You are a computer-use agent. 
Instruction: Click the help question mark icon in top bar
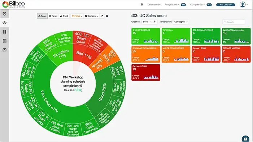(142, 5)
